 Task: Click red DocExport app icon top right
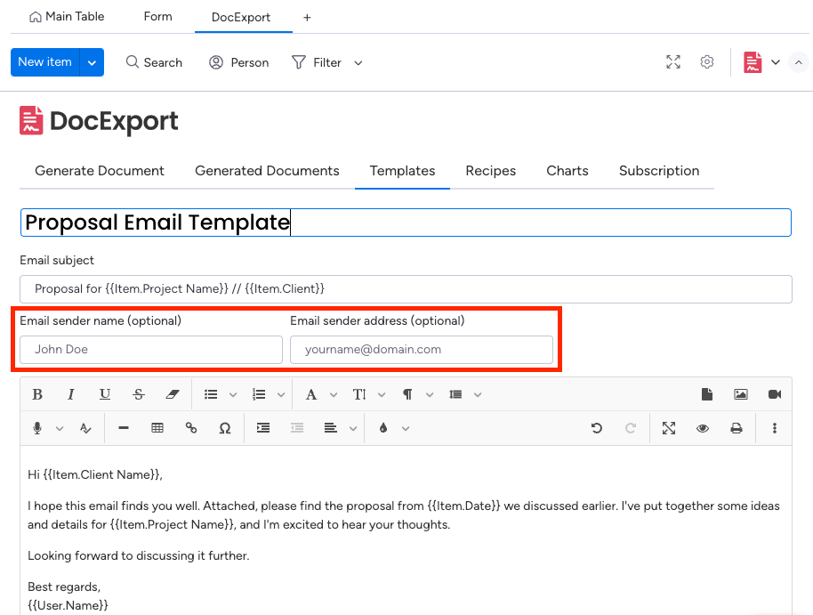click(x=753, y=62)
